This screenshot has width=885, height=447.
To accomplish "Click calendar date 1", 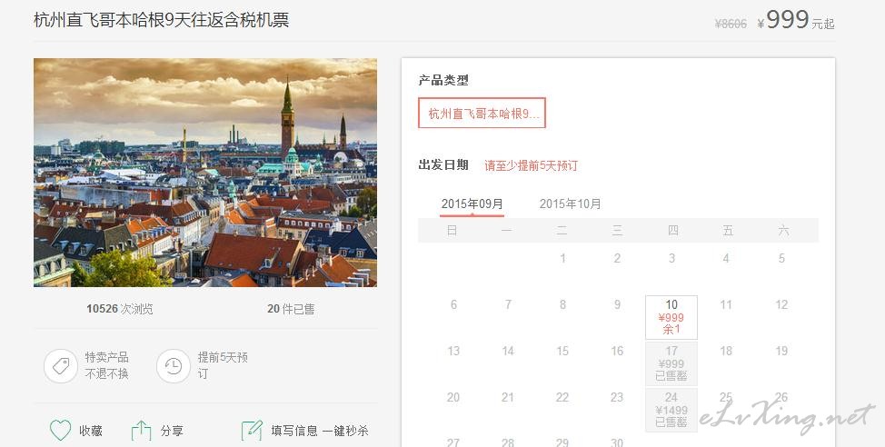I will pos(562,259).
